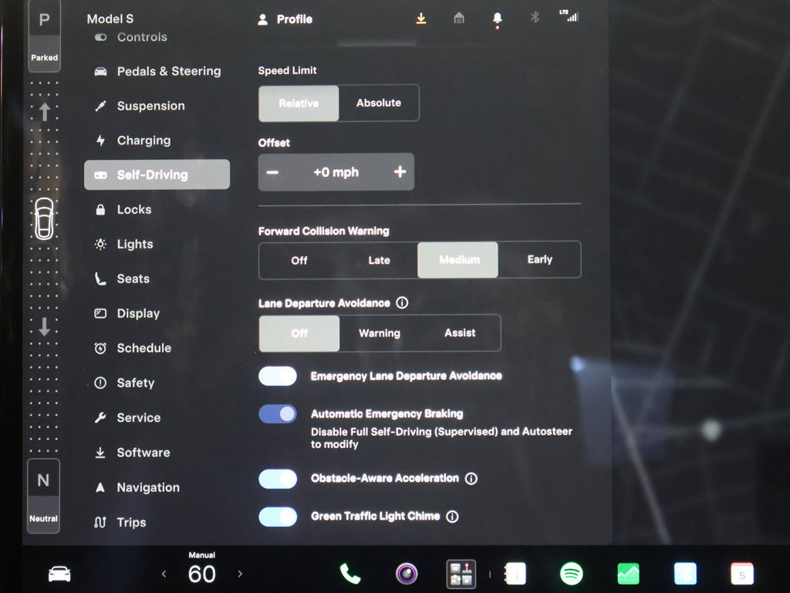Toggle Emergency Lane Departure Avoidance switch
The image size is (790, 593).
coord(278,376)
